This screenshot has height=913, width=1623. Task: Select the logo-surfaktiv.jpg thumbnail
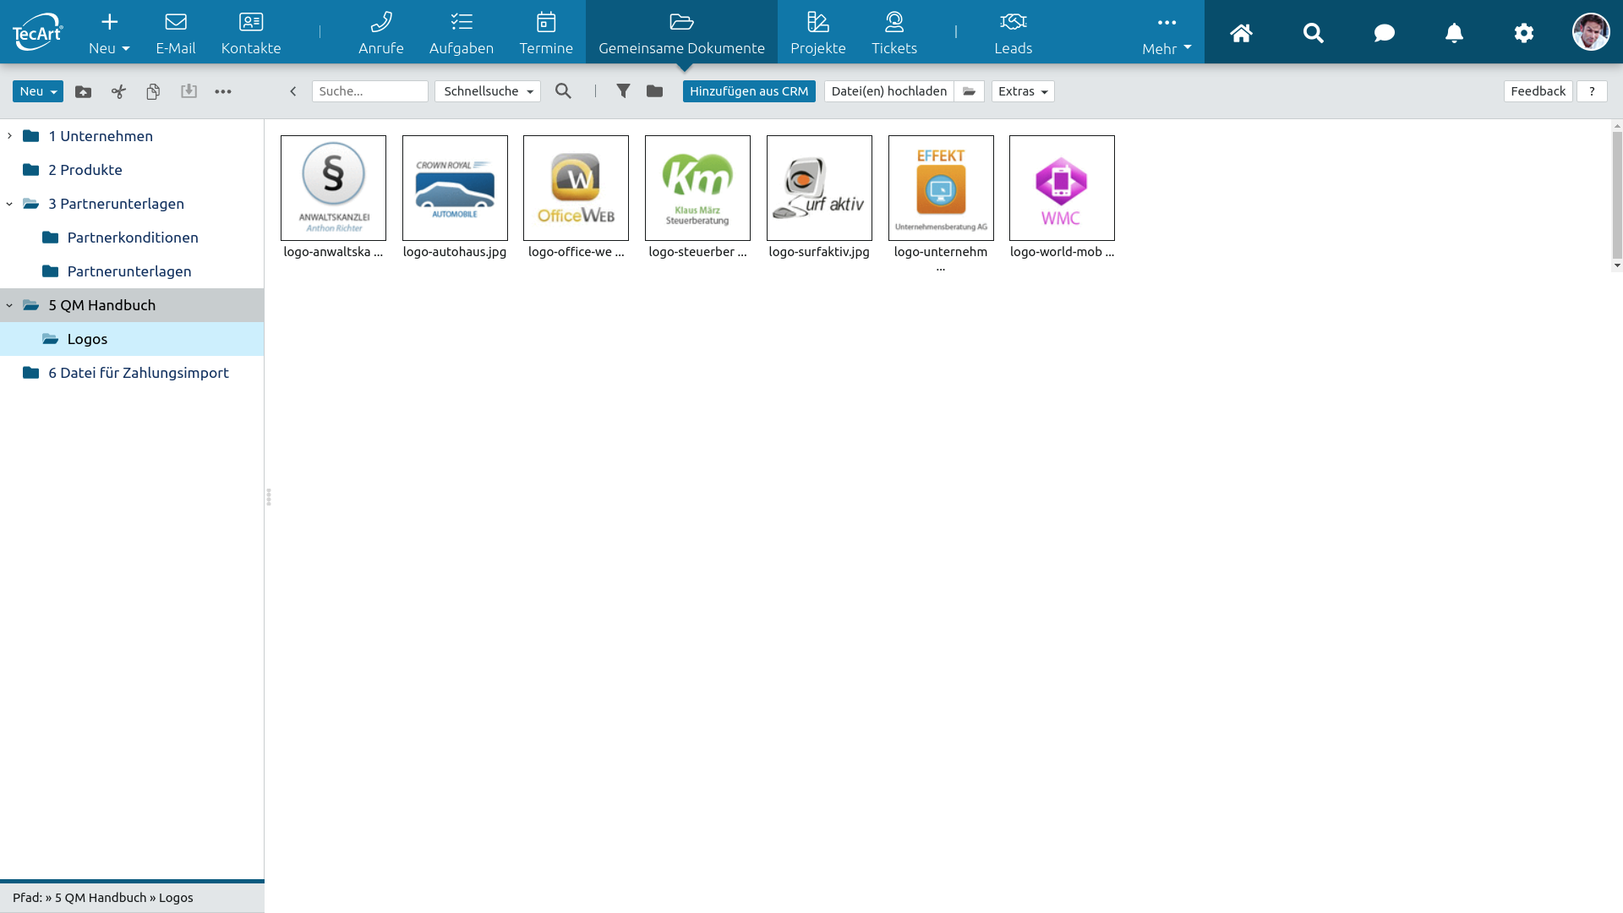[x=818, y=189]
